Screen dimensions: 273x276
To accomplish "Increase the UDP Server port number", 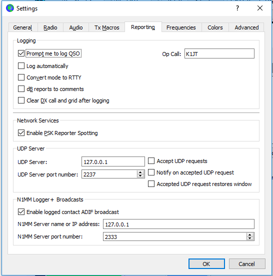I will click(x=140, y=172).
